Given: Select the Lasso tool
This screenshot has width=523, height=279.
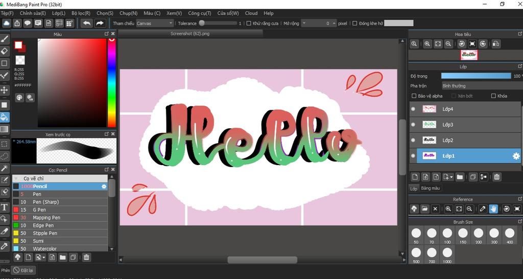Looking at the screenshot, I should coord(4,156).
